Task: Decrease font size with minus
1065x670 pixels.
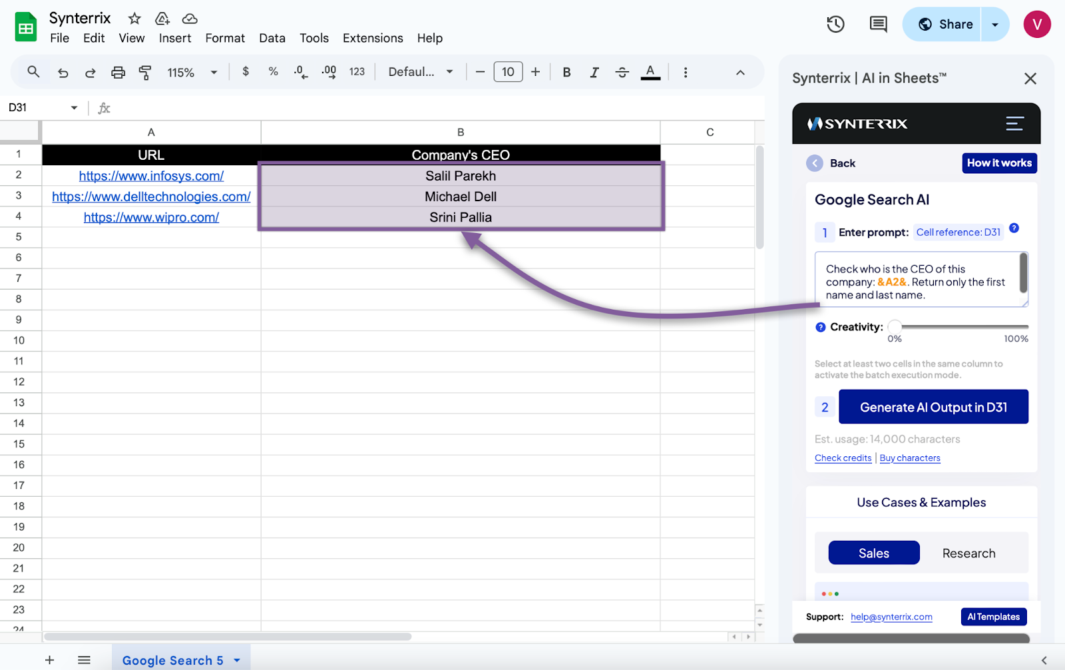Action: (x=480, y=72)
